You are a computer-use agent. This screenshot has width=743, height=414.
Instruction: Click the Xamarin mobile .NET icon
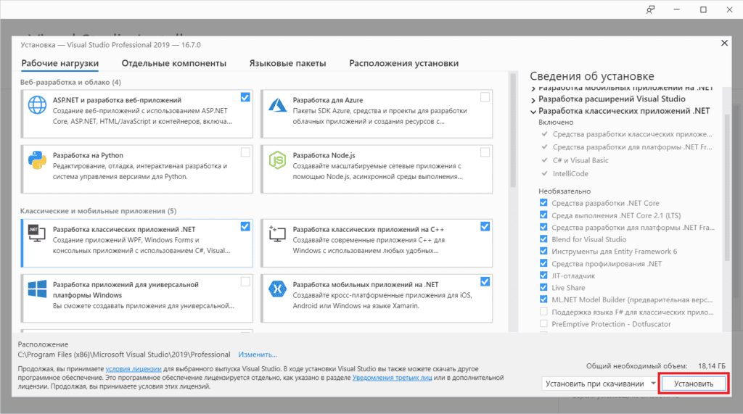click(277, 289)
